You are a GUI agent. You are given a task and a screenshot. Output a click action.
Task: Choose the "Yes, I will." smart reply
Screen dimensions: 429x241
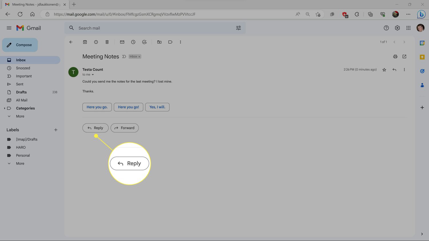pos(157,107)
